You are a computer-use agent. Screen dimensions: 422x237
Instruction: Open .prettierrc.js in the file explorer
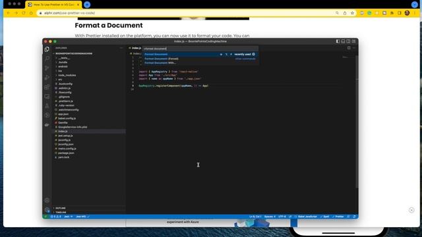89,101
